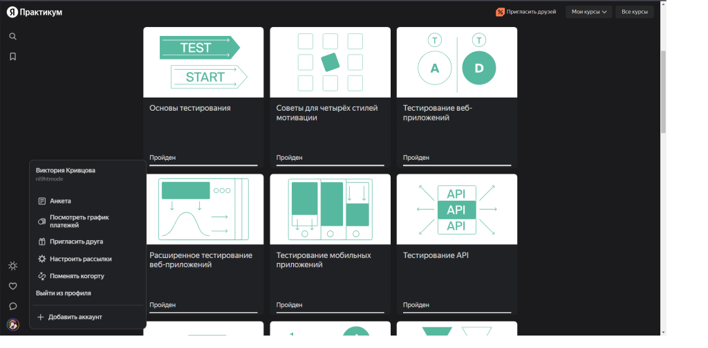Click Пройден status on Расширенное тестирование card
Viewport: 708px width, 348px height.
(162, 305)
